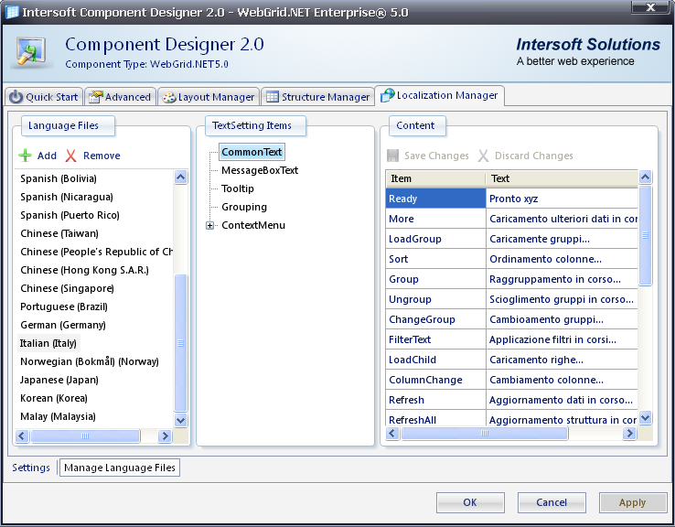Click right arrow of language list horizontal scrollbar
The height and width of the screenshot is (527, 675).
click(165, 436)
